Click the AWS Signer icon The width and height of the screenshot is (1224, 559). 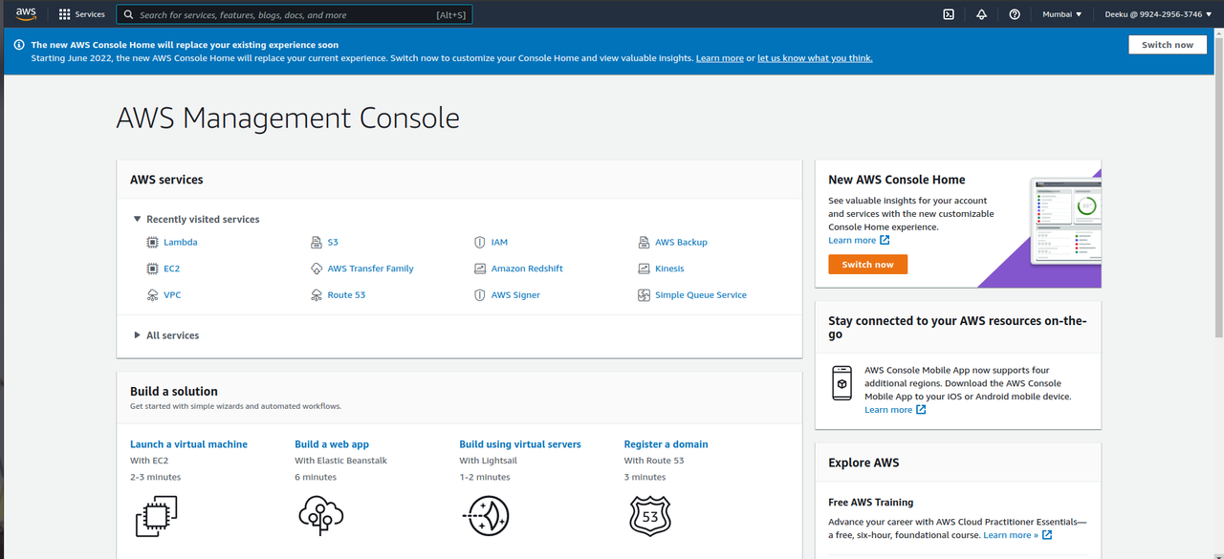480,295
